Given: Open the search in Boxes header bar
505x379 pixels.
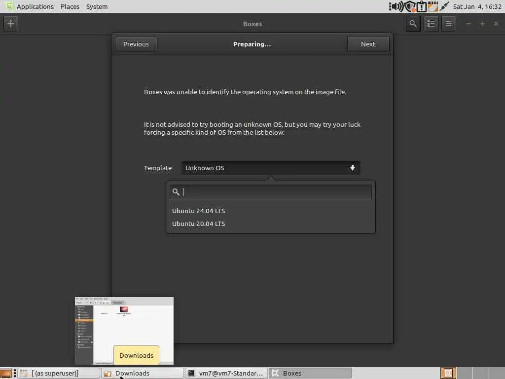Looking at the screenshot, I should (x=413, y=24).
